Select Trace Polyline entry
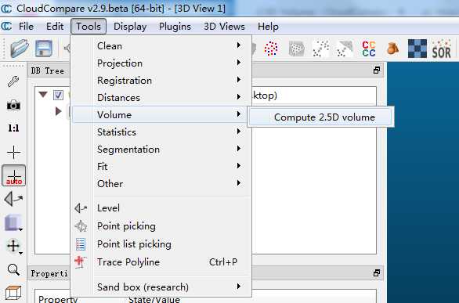 161,262
